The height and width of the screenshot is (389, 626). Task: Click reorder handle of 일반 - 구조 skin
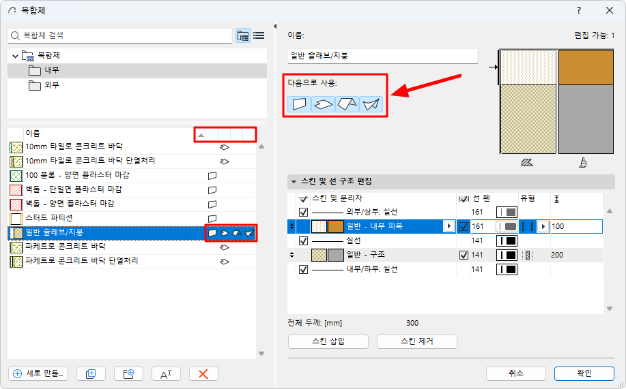click(x=292, y=255)
